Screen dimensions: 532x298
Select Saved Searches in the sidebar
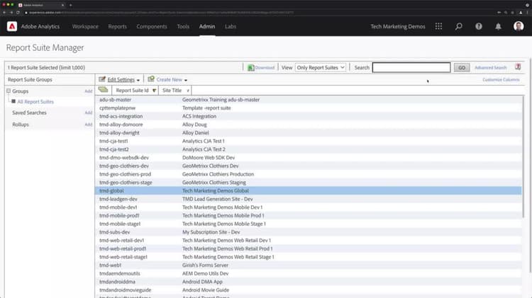(29, 113)
